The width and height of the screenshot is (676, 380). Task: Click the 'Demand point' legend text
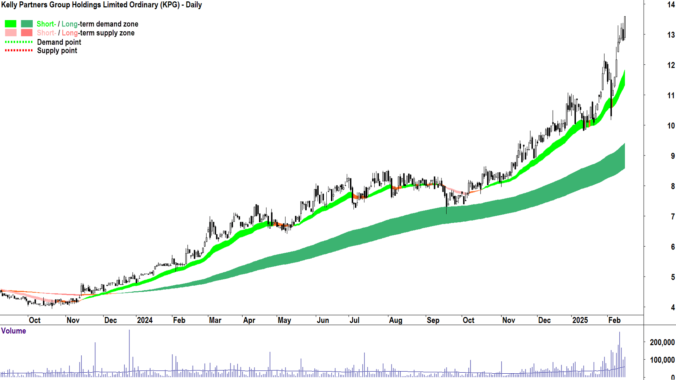pyautogui.click(x=59, y=42)
